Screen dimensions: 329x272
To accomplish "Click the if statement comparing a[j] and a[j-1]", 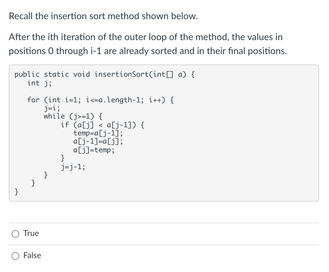I will pyautogui.click(x=102, y=125).
